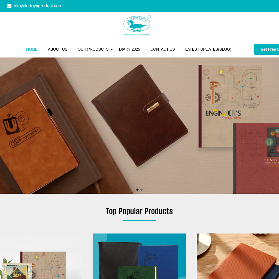Open the ABOUT US page
The height and width of the screenshot is (279, 279).
57,49
